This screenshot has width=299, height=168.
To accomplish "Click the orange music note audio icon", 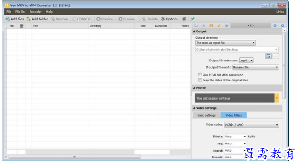I will click(219, 25).
